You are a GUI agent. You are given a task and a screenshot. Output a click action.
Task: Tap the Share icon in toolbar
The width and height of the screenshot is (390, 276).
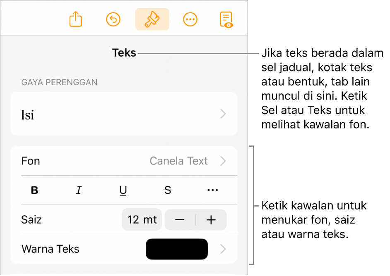(x=76, y=19)
